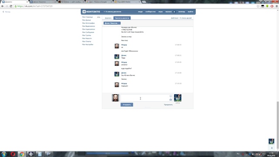Open Opera from the taskbar
This screenshot has width=279, height=157.
(13, 154)
